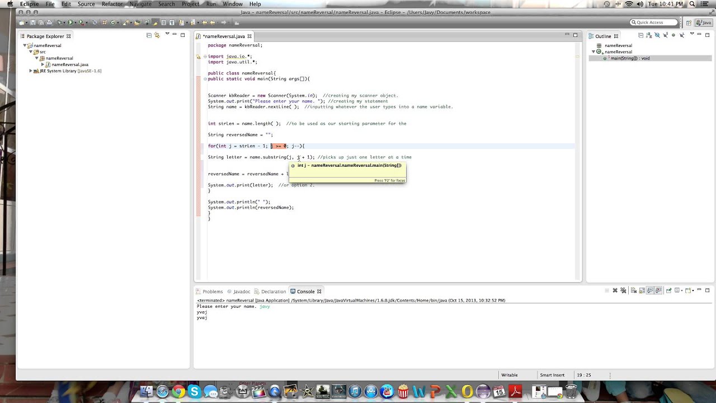The width and height of the screenshot is (716, 403).
Task: Click the Save toolbar icon
Action: click(32, 22)
